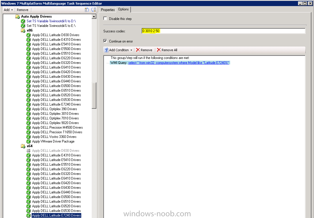Select Apply DELL Latitude E6420 Drivers under x86
The height and width of the screenshot is (218, 314).
click(x=57, y=72)
